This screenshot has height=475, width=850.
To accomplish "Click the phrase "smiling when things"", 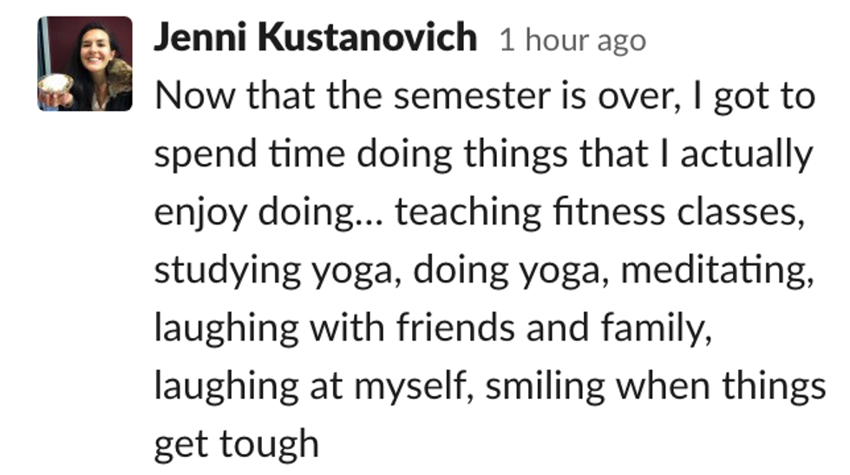I will [655, 386].
